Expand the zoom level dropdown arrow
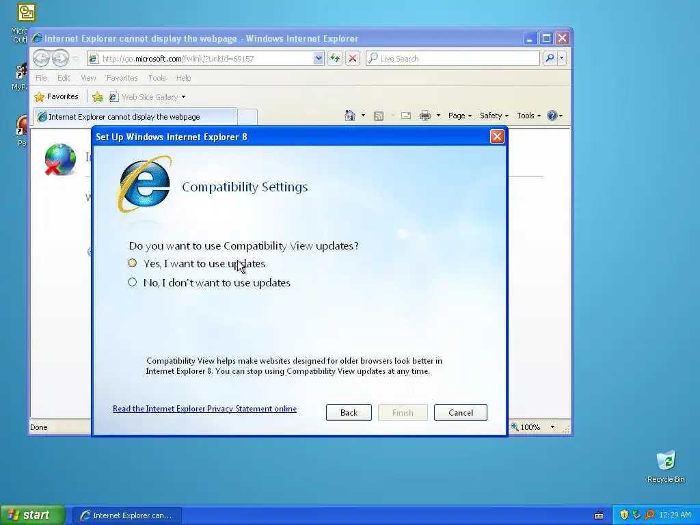Screen dimensions: 700x525 [552, 427]
